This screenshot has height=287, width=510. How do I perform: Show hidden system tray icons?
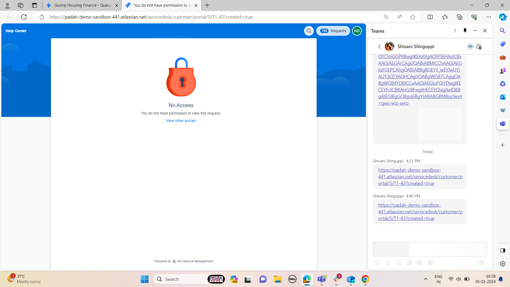pos(426,279)
